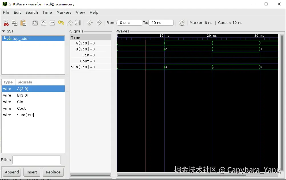Open the Markers menu
The image size is (286, 180).
[64, 12]
